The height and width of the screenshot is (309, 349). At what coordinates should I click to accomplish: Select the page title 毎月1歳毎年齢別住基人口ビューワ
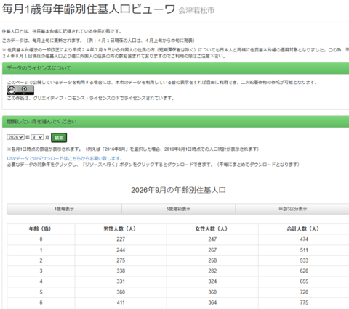click(x=89, y=9)
